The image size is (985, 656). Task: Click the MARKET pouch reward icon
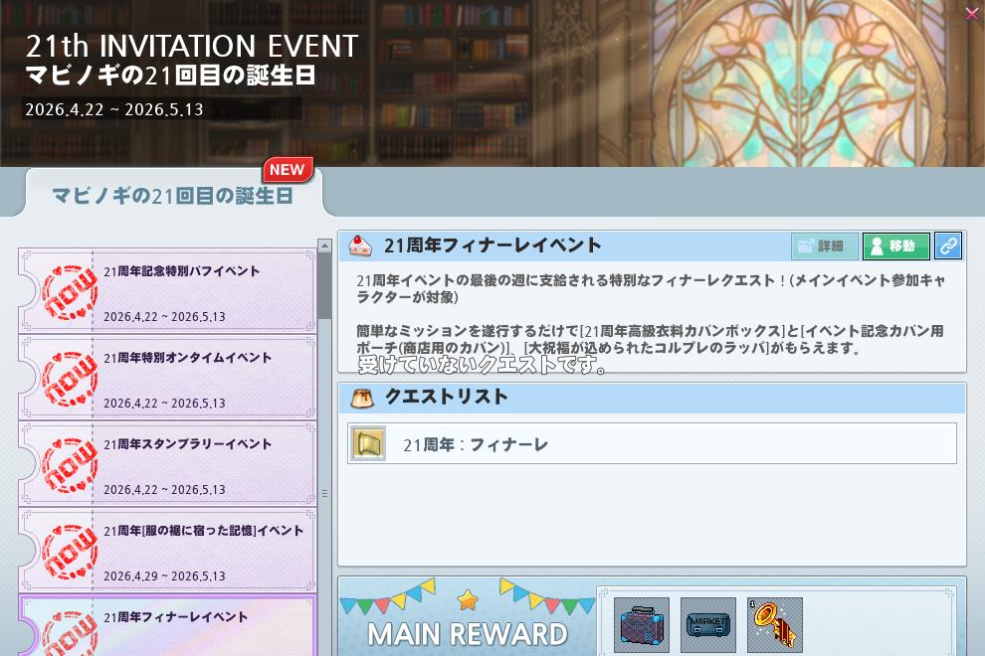(708, 625)
